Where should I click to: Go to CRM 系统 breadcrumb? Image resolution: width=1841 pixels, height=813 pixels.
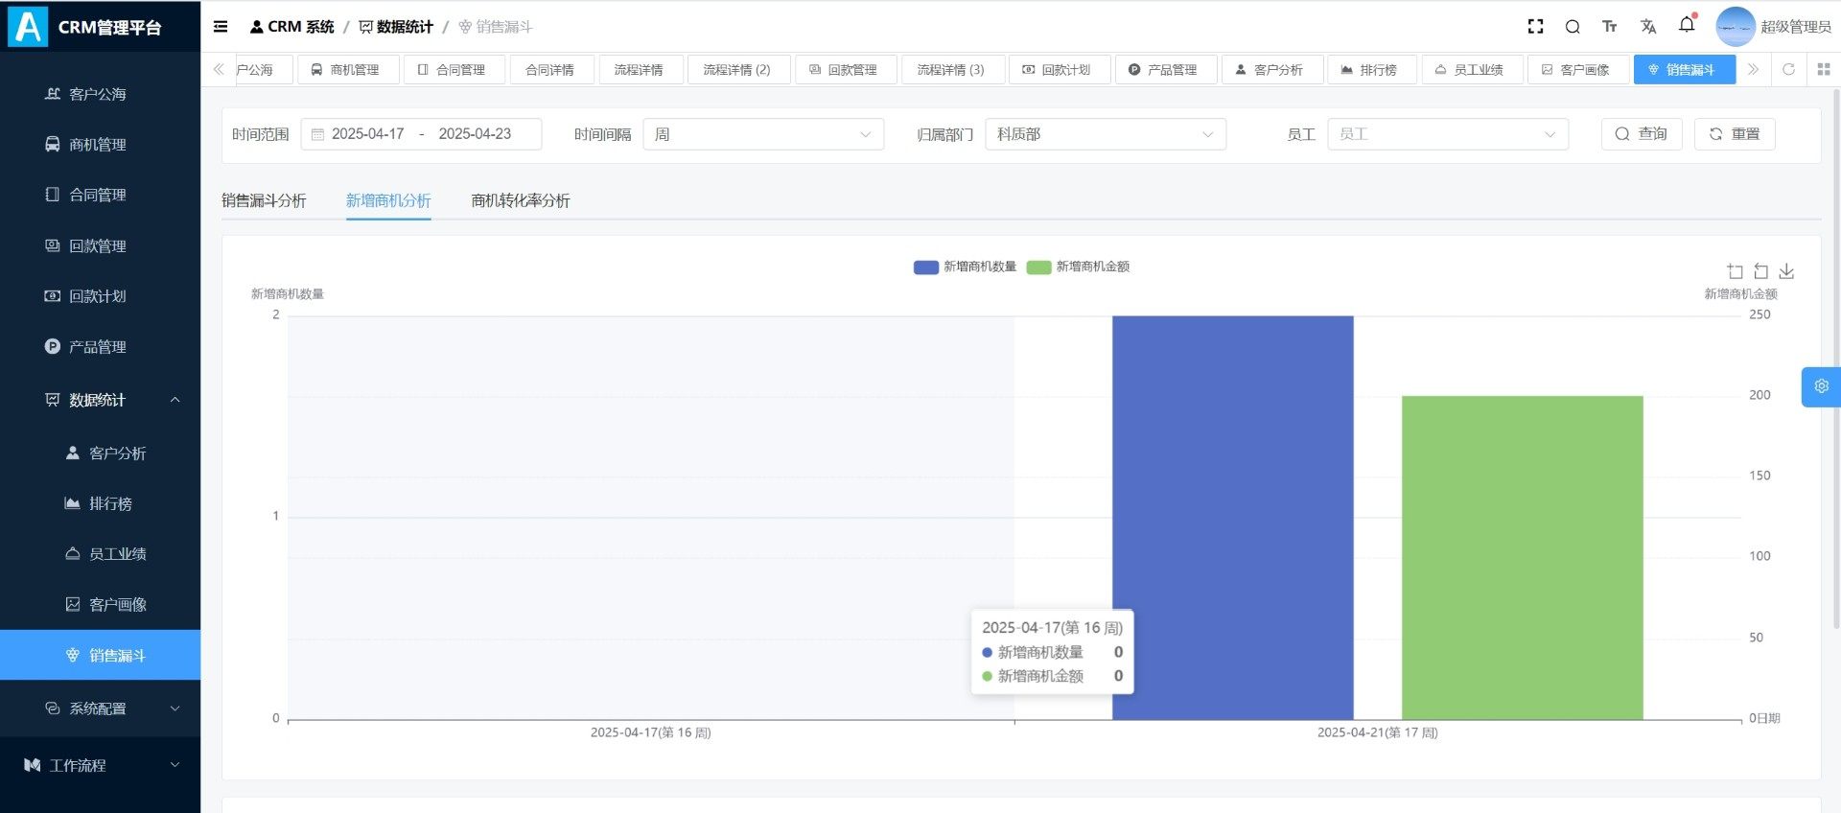click(292, 27)
